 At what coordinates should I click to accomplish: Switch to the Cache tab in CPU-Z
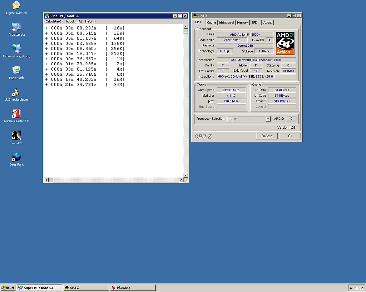(x=212, y=22)
